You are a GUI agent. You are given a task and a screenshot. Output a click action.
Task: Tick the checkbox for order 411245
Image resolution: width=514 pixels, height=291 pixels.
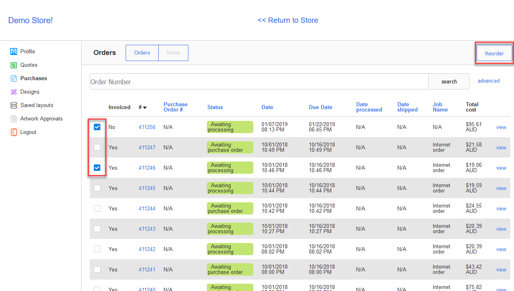click(x=97, y=188)
